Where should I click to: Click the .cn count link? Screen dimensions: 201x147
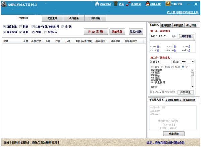(x=189, y=46)
